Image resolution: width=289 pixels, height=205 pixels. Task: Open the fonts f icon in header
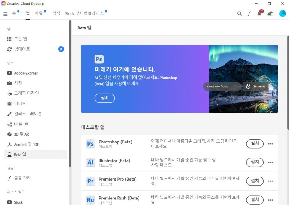point(249,13)
